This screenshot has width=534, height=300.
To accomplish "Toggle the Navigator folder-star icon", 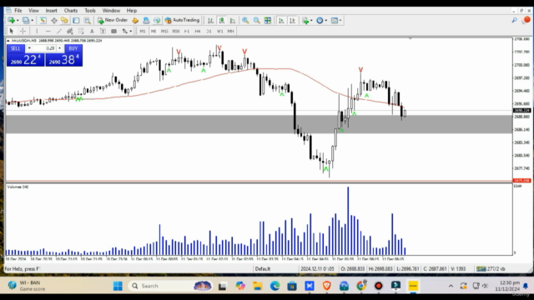I will 65,20.
